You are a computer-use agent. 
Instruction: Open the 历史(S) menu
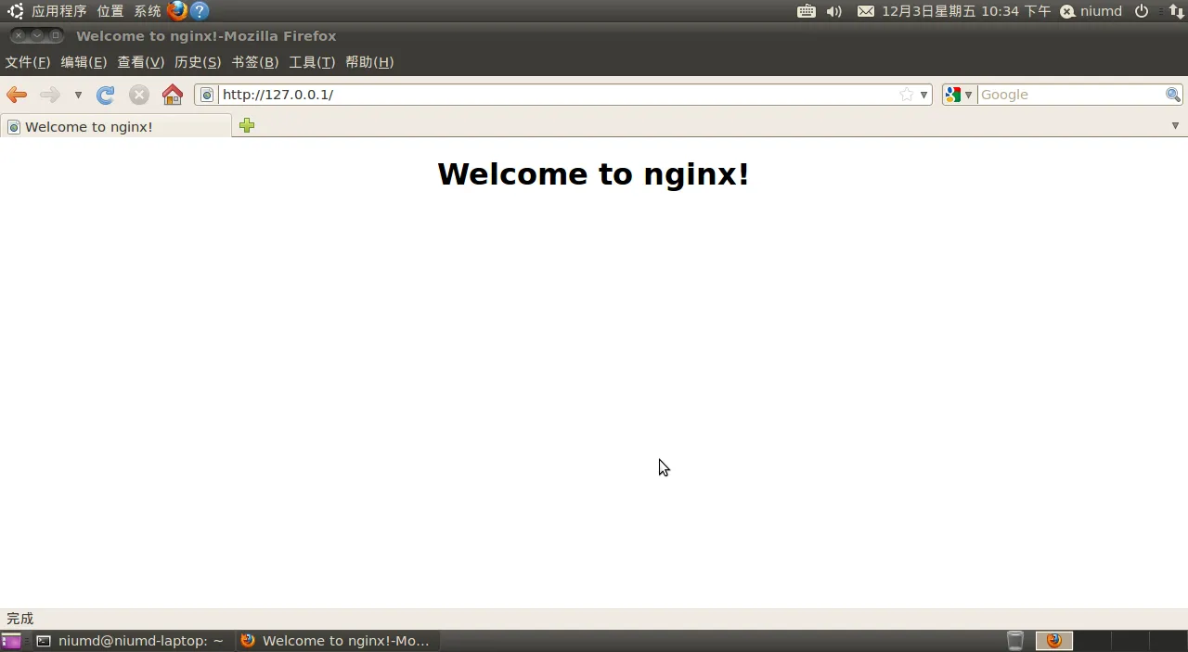coord(198,62)
